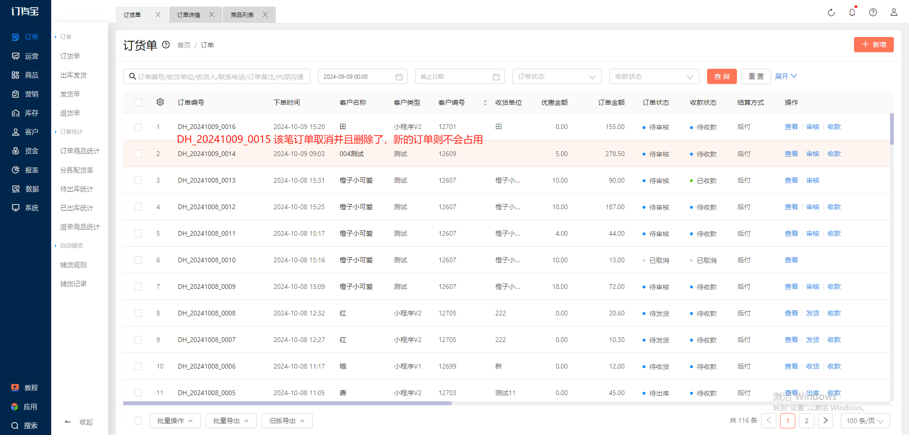Click the help icon next to 订货单 title
909x435 pixels.
[x=166, y=45]
